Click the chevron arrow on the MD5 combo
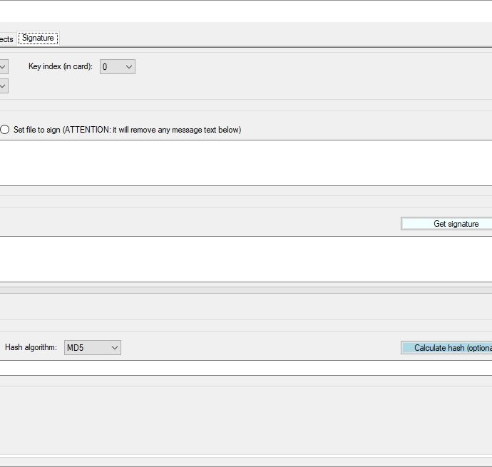This screenshot has width=492, height=467. coord(115,348)
